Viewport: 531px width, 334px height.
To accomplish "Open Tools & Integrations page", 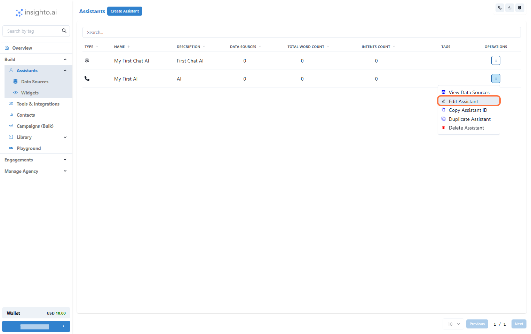I will point(38,104).
